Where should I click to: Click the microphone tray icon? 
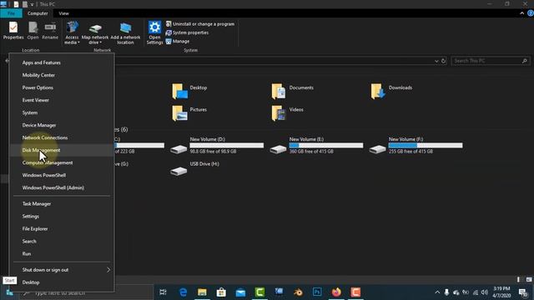click(x=446, y=292)
